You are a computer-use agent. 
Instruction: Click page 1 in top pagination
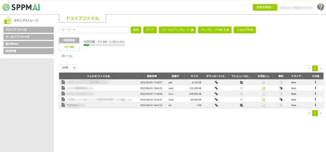pos(315,68)
